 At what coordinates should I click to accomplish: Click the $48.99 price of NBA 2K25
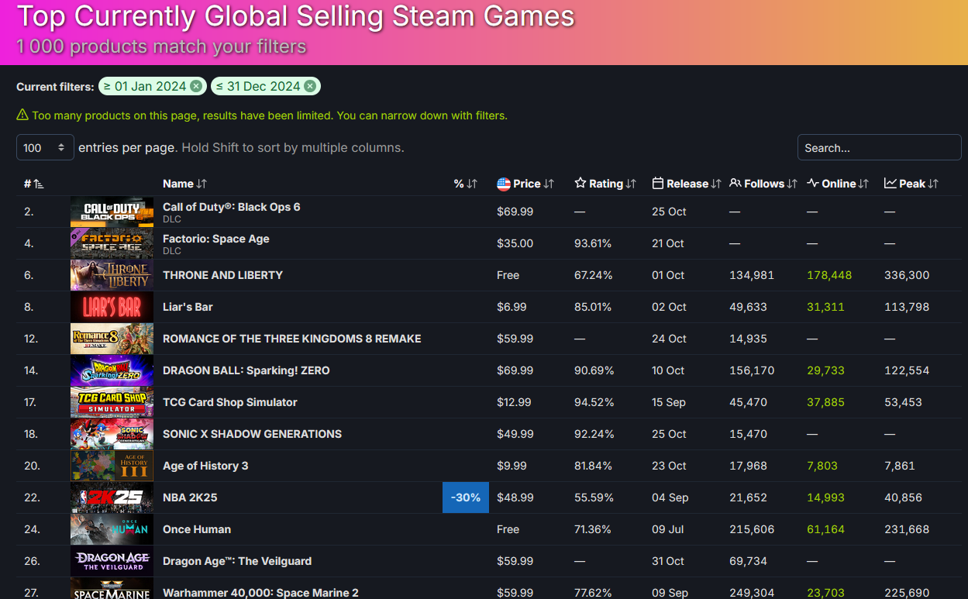515,497
